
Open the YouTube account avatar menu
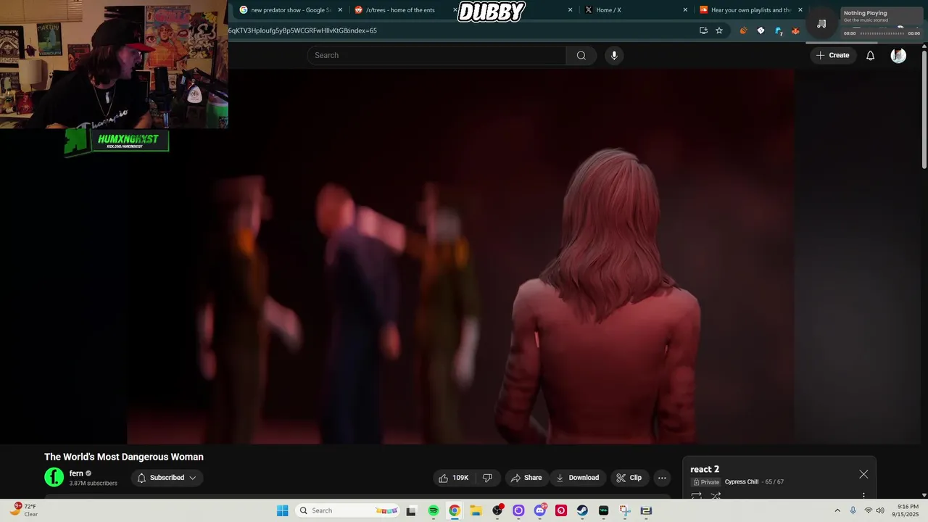pos(898,55)
